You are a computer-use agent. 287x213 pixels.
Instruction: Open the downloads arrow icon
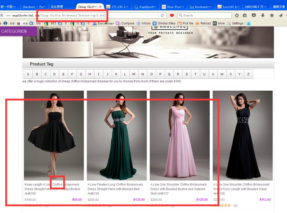pyautogui.click(x=263, y=15)
